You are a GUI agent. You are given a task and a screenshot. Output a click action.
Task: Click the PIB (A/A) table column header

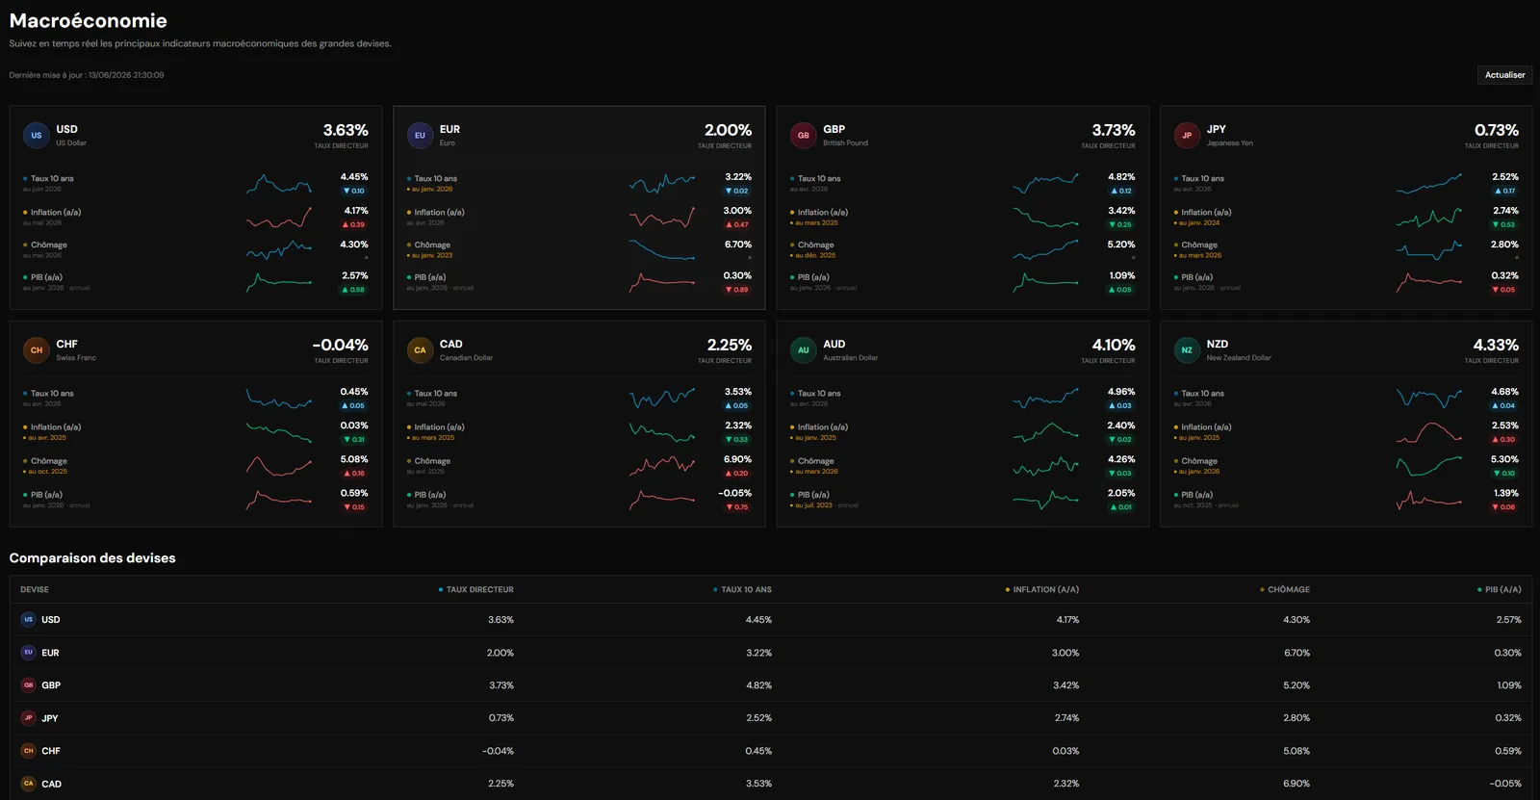click(x=1500, y=590)
